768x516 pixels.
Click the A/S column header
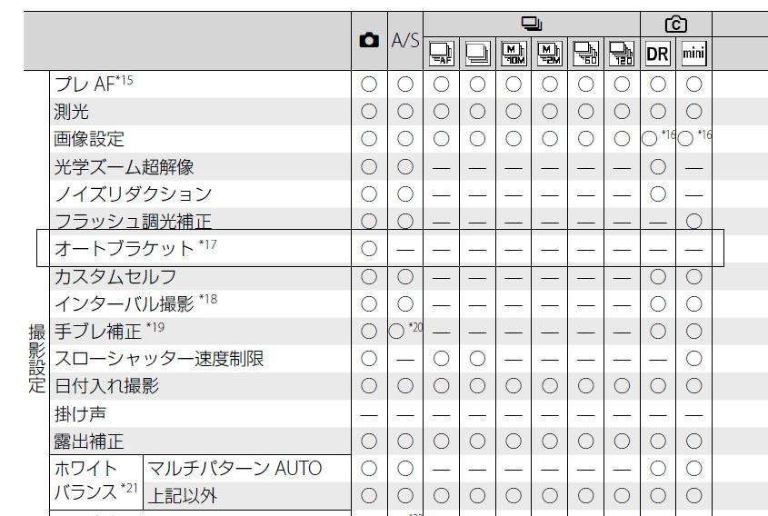pos(405,41)
